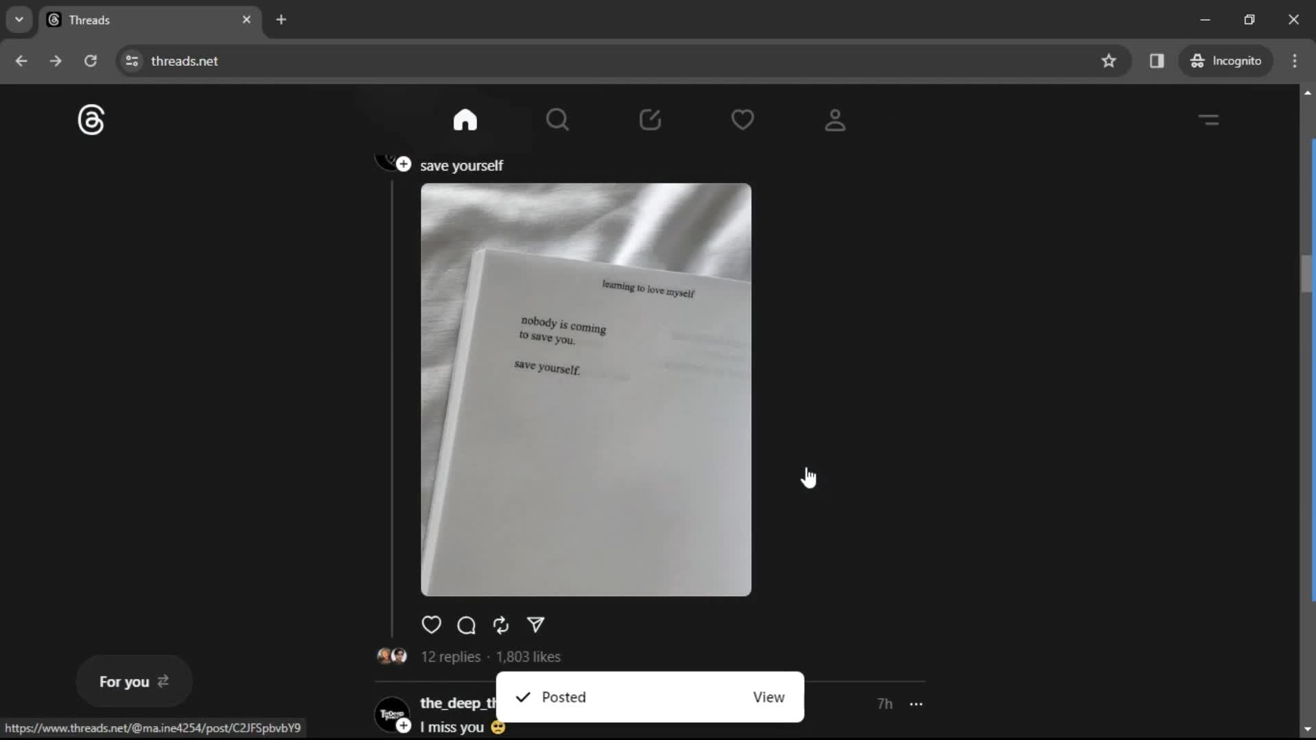Click the bookmark/star icon in browser bar
The height and width of the screenshot is (740, 1316).
[x=1108, y=60]
